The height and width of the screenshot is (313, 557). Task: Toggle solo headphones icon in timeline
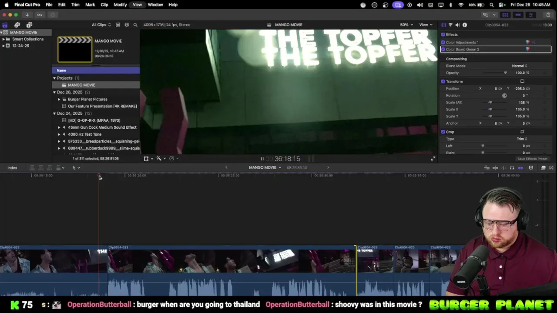tap(512, 168)
